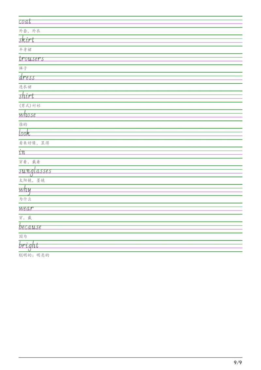
Task: Click the empty black area below the striped content
Action: 130,311
